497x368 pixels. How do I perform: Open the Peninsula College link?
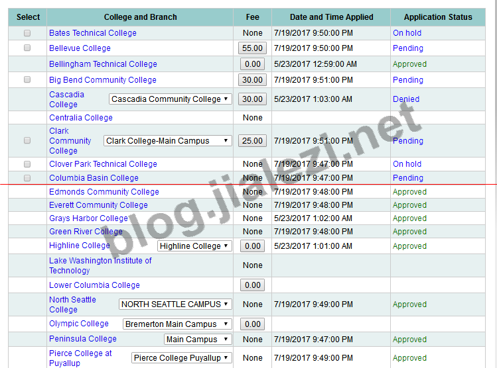pos(83,339)
